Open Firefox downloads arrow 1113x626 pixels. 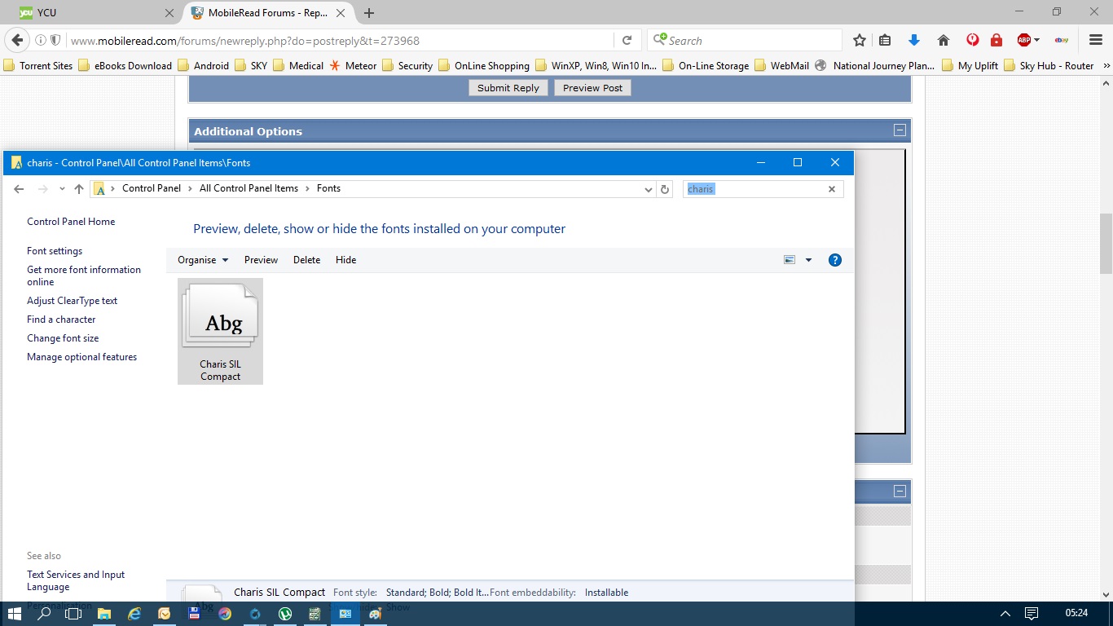(914, 40)
